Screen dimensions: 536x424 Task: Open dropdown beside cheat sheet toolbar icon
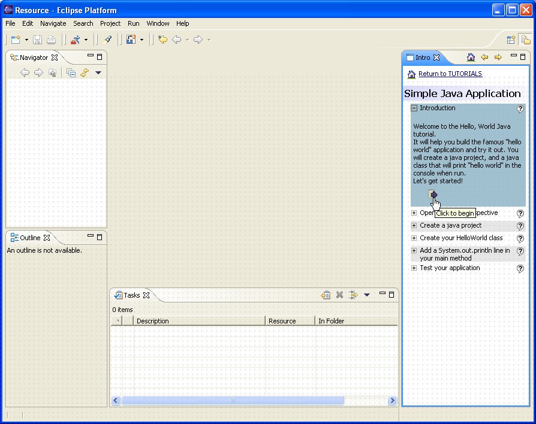point(141,40)
